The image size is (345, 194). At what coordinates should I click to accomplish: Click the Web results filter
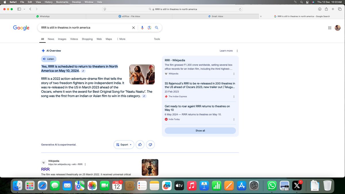[99, 39]
